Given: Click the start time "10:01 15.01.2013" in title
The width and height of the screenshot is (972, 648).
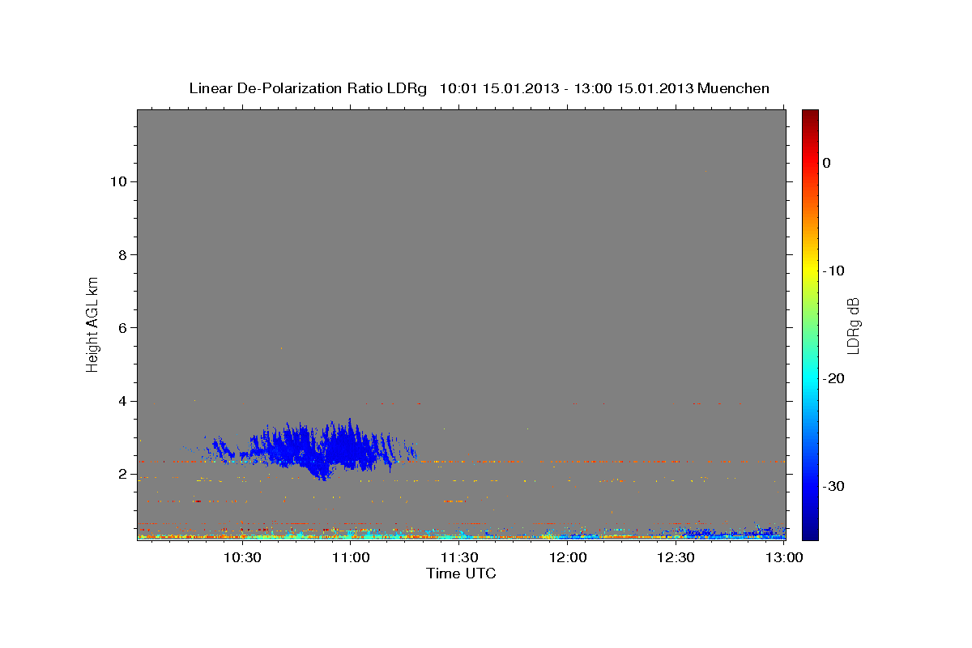Looking at the screenshot, I should pyautogui.click(x=499, y=88).
